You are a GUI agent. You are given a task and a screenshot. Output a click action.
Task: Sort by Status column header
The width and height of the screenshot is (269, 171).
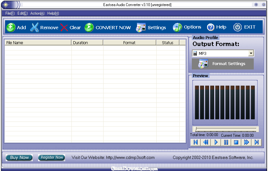coord(168,43)
